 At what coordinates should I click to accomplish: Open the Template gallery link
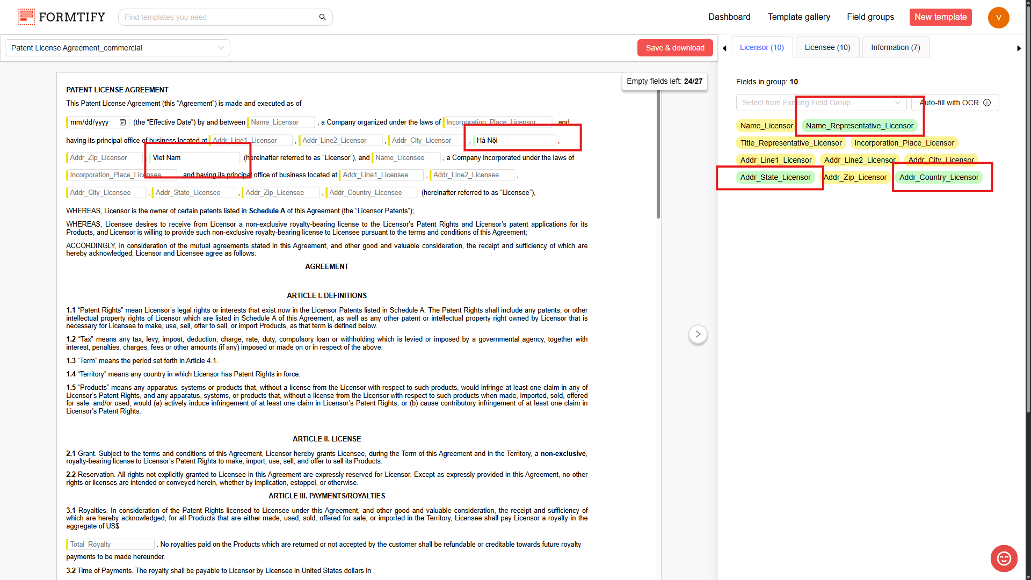[798, 17]
